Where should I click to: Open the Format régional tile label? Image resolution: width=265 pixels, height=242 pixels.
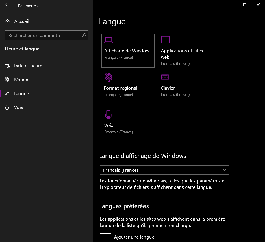pos(121,88)
